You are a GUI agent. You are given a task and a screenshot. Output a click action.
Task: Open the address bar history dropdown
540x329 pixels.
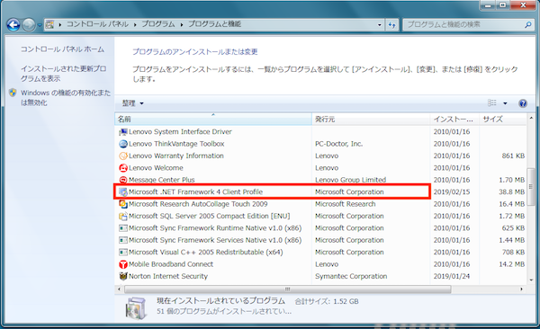tap(379, 25)
